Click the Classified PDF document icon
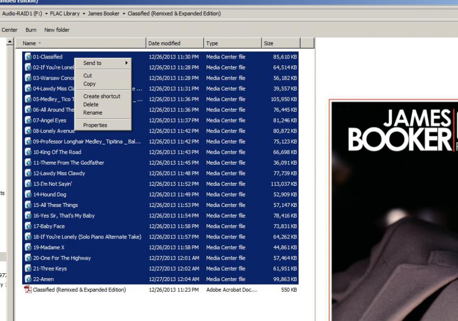458x321 pixels. tap(28, 290)
